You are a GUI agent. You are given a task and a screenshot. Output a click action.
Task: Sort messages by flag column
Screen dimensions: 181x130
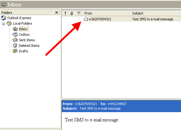79,13
